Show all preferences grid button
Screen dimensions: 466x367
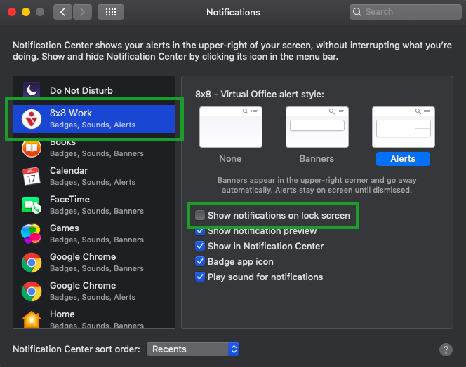click(111, 12)
